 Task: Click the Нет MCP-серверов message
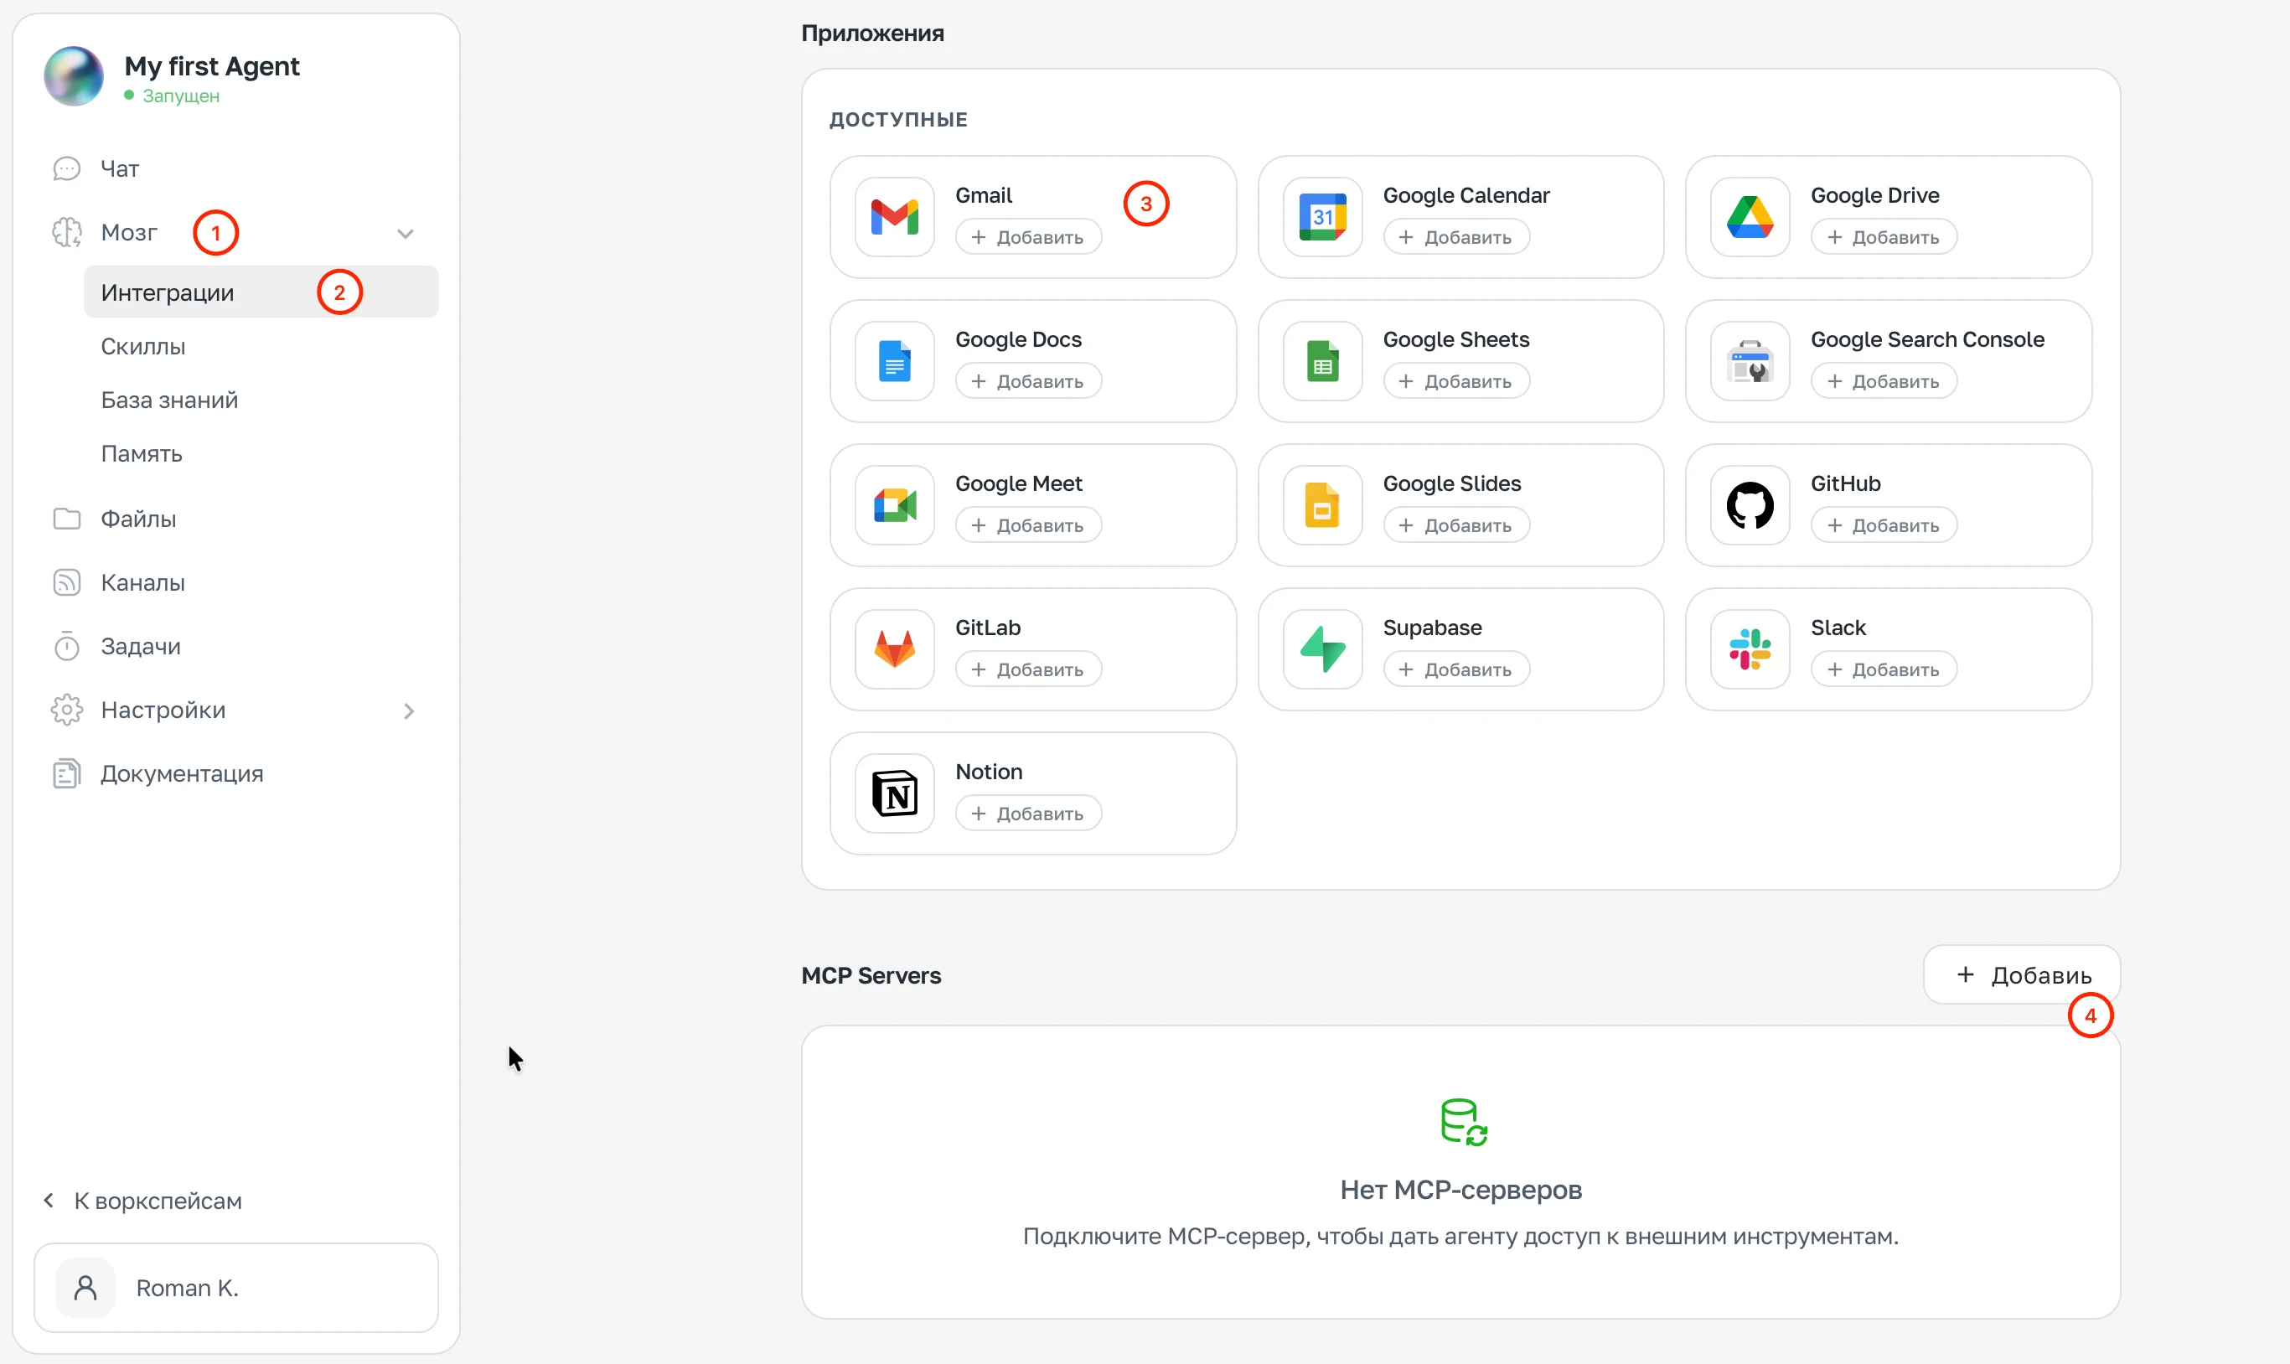[x=1461, y=1191]
